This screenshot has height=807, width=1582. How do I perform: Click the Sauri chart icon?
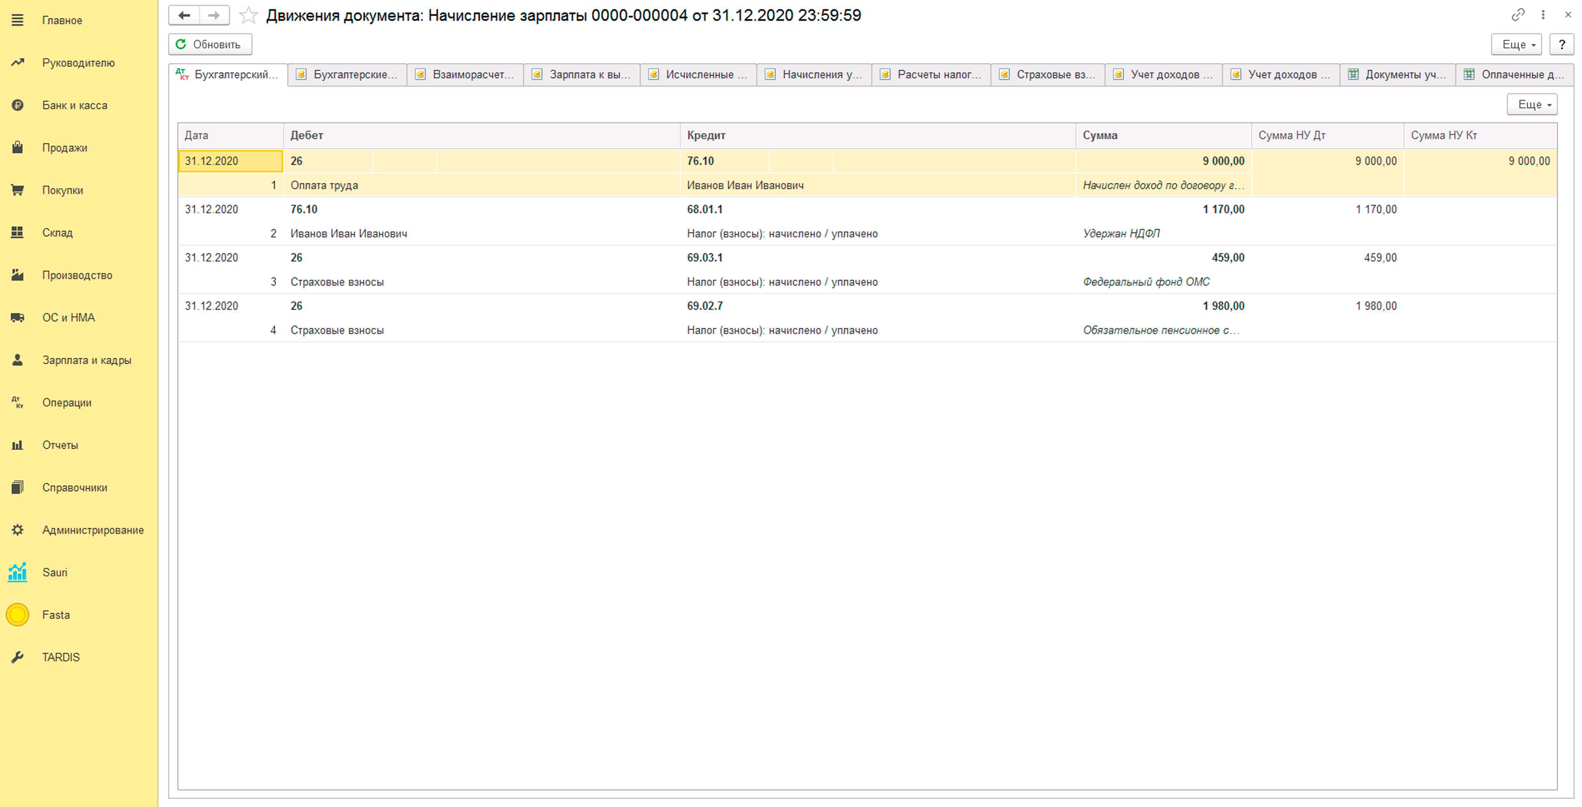[x=17, y=572]
